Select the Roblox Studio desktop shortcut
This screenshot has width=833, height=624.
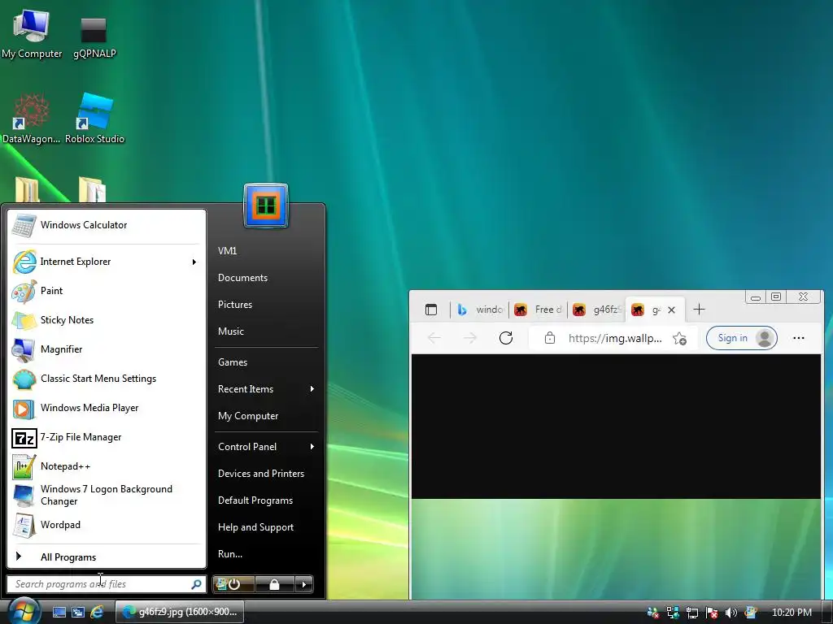pos(94,119)
